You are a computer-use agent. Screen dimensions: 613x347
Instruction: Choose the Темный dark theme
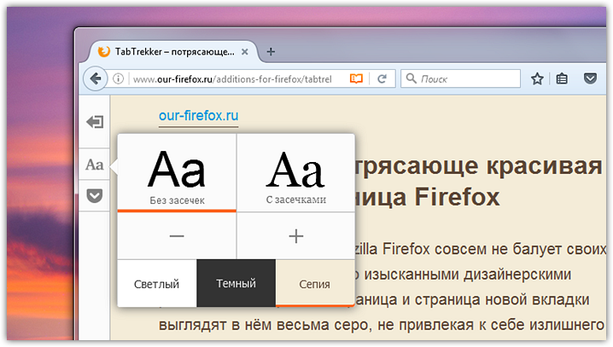[x=236, y=283]
